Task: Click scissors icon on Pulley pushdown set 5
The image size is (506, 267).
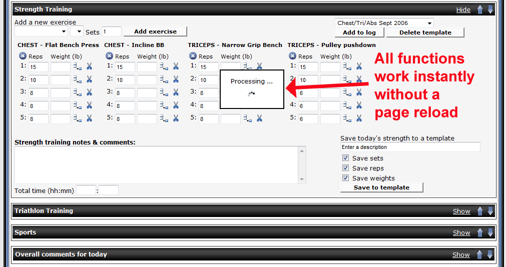Action: tap(359, 118)
